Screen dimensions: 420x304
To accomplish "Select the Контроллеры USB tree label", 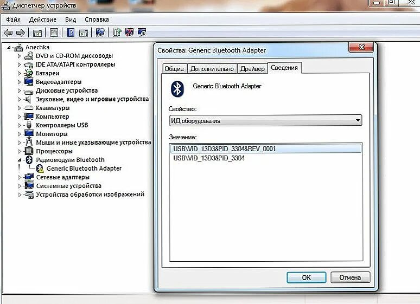I will pos(62,125).
